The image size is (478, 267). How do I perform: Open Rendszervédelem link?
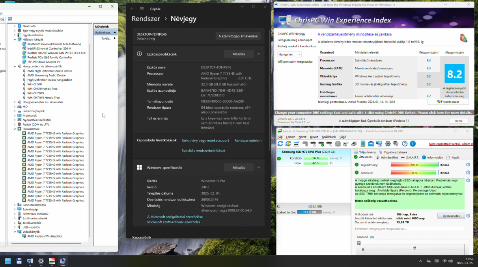tap(248, 140)
